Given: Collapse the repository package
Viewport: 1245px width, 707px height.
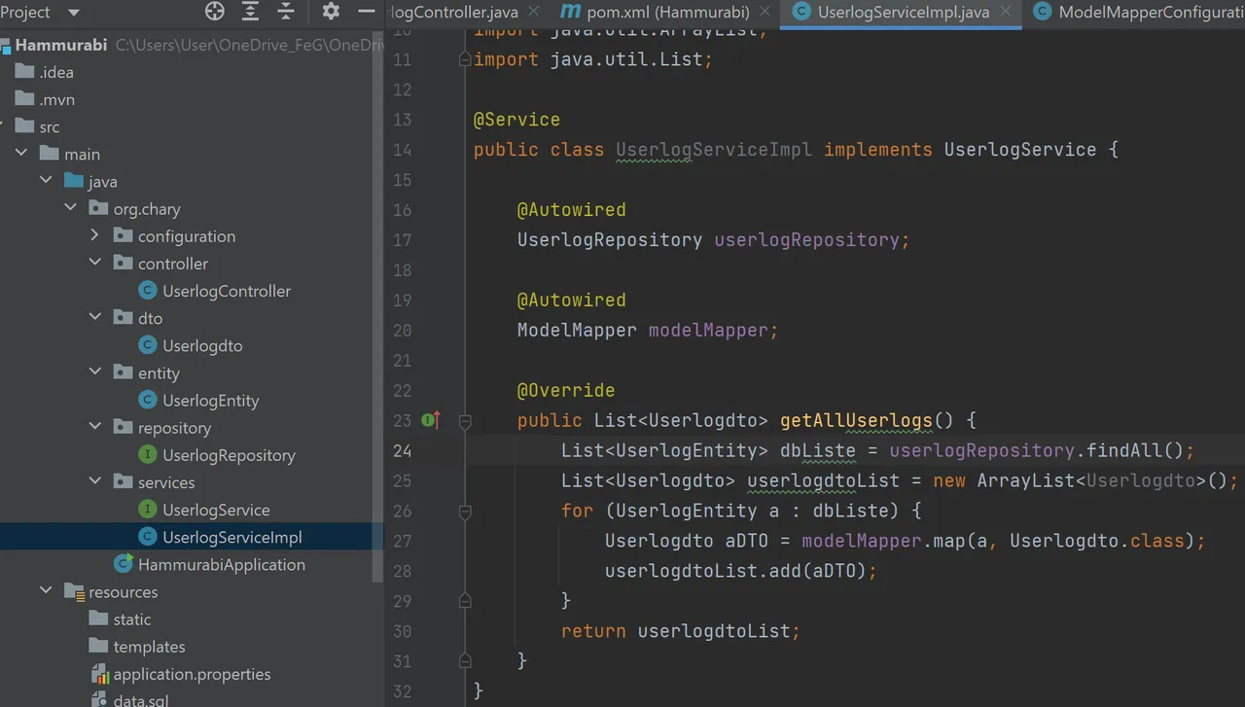Looking at the screenshot, I should tap(94, 427).
